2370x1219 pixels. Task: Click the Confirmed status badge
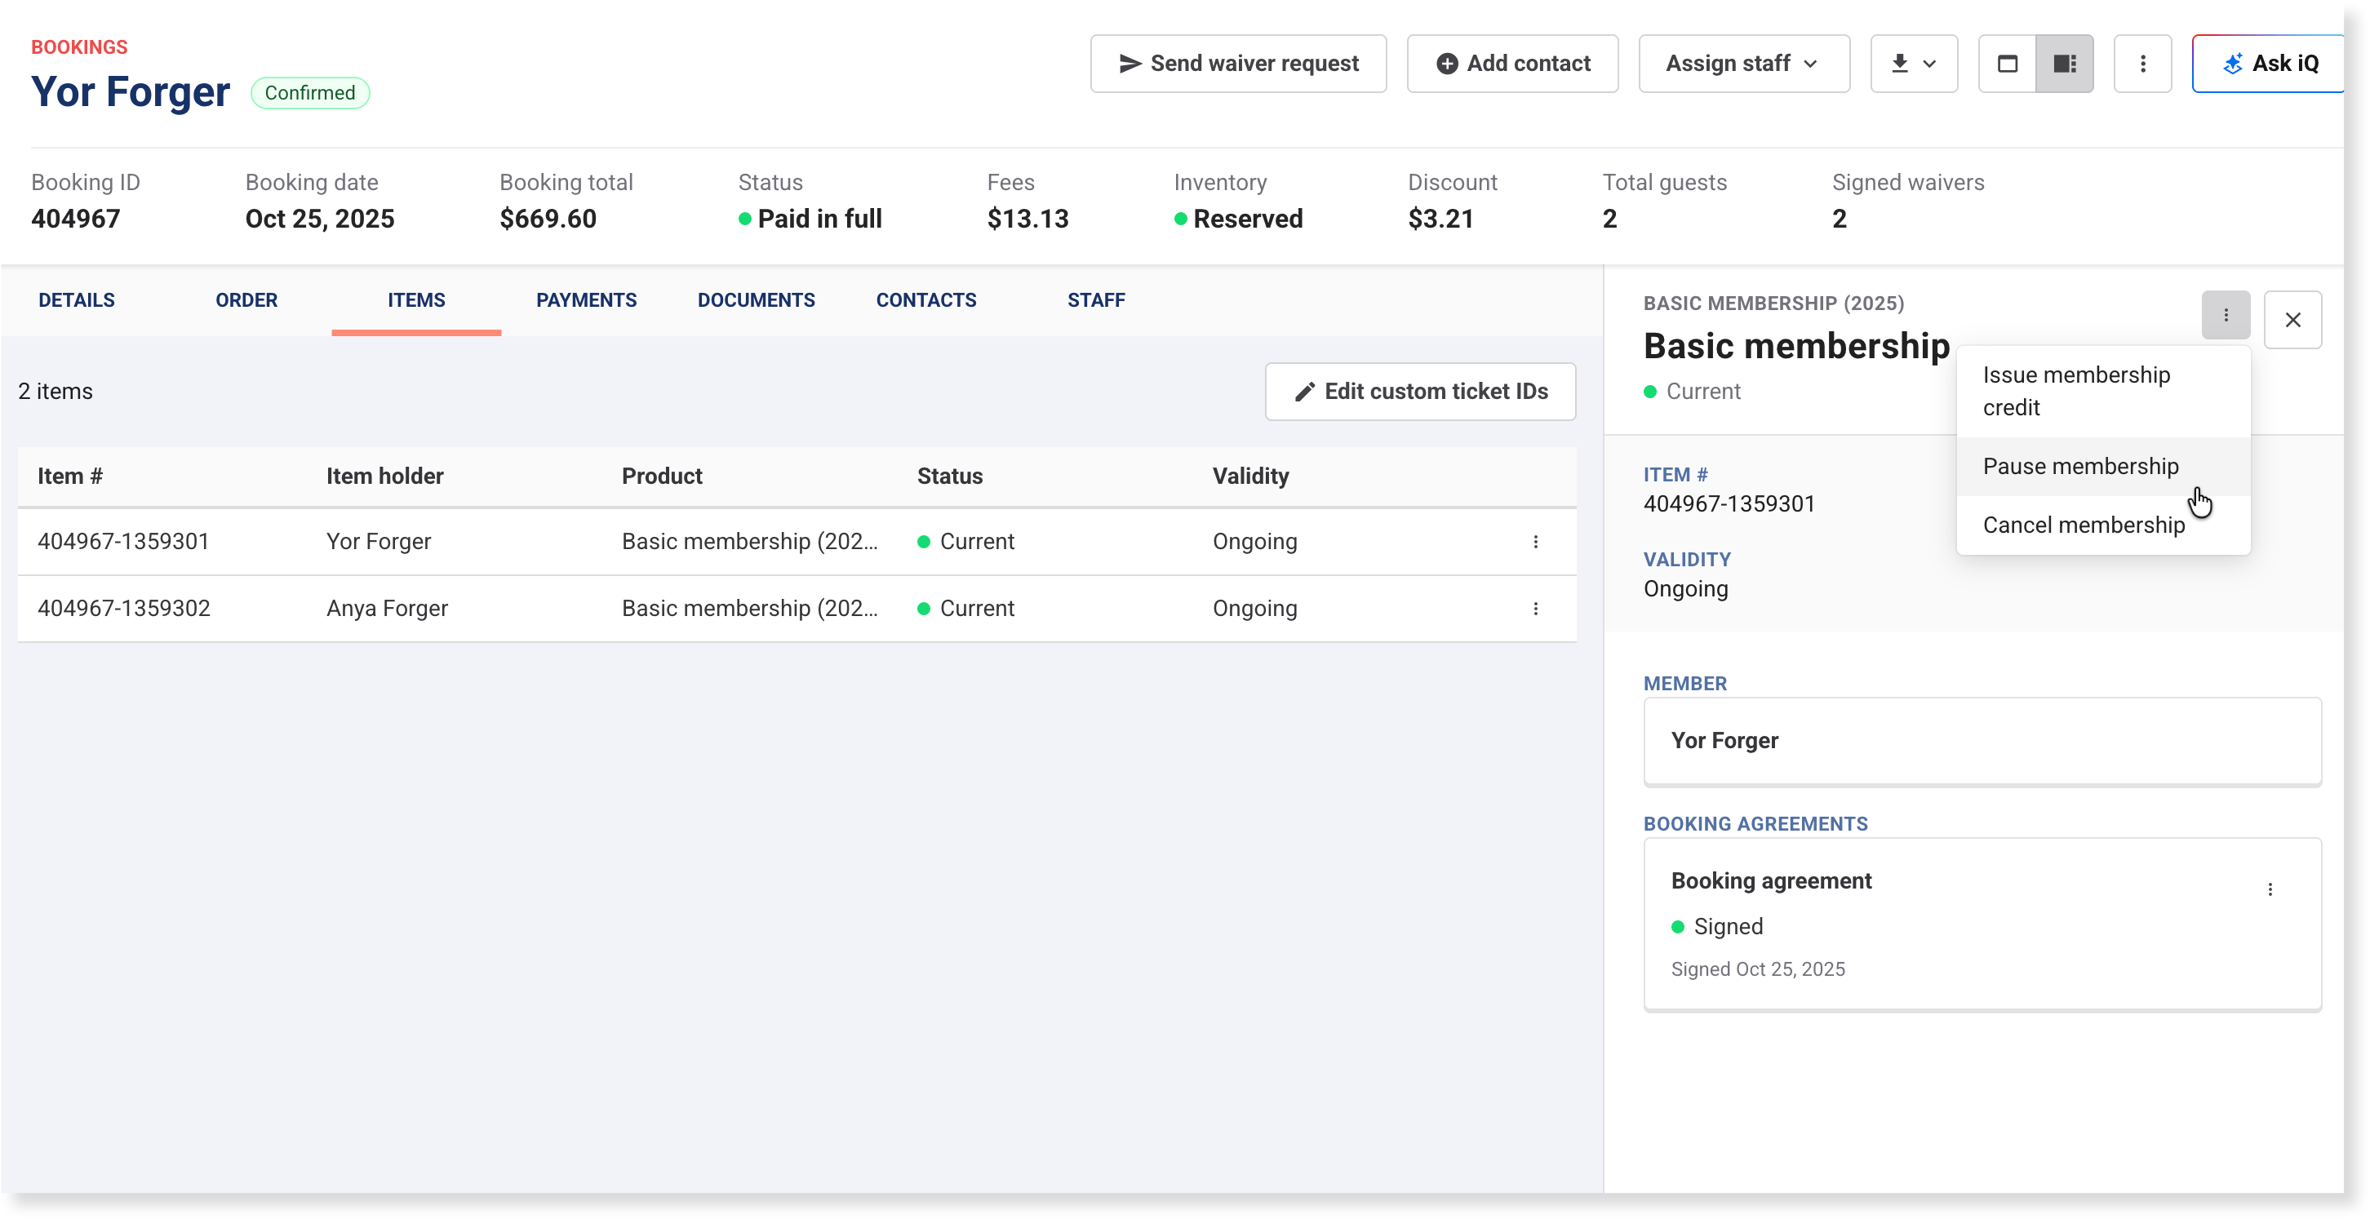pos(310,93)
